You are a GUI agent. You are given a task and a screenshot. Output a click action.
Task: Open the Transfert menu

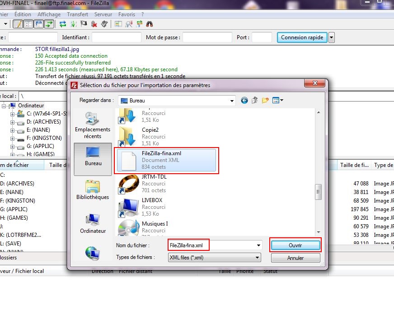pyautogui.click(x=78, y=14)
